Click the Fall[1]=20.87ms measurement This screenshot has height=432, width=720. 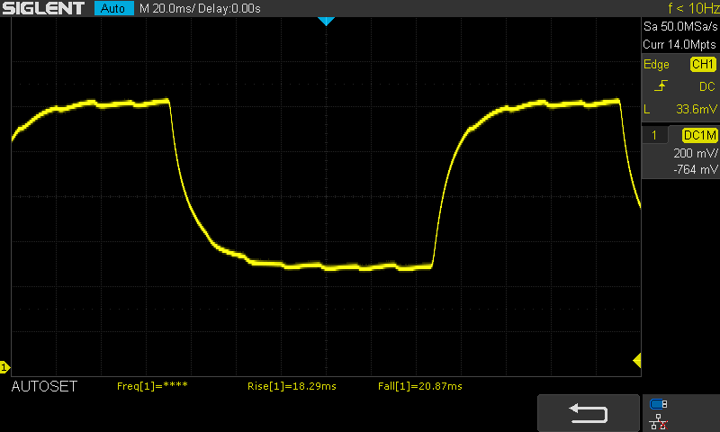click(x=420, y=386)
